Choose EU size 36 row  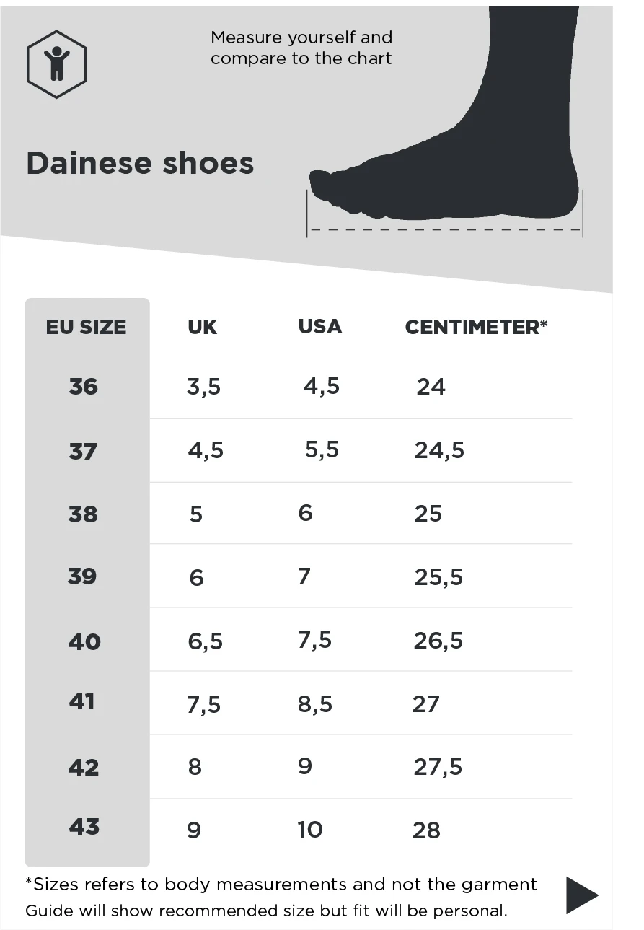(x=84, y=387)
